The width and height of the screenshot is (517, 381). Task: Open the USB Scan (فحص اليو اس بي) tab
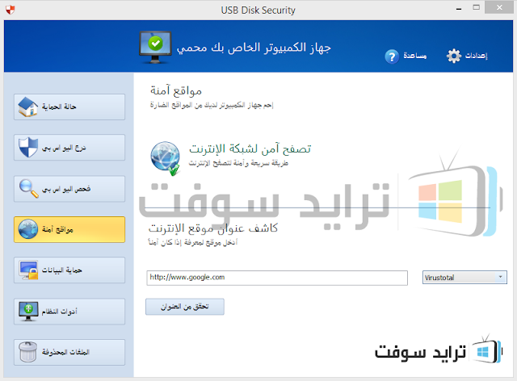pos(69,189)
